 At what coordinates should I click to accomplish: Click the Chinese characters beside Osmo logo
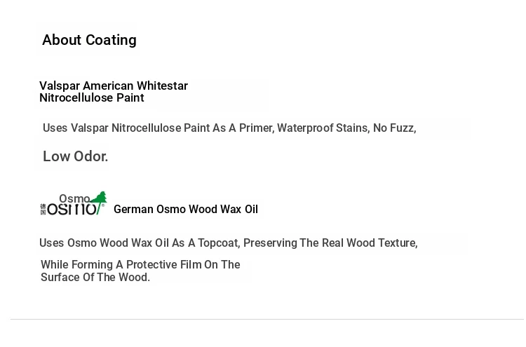43,209
